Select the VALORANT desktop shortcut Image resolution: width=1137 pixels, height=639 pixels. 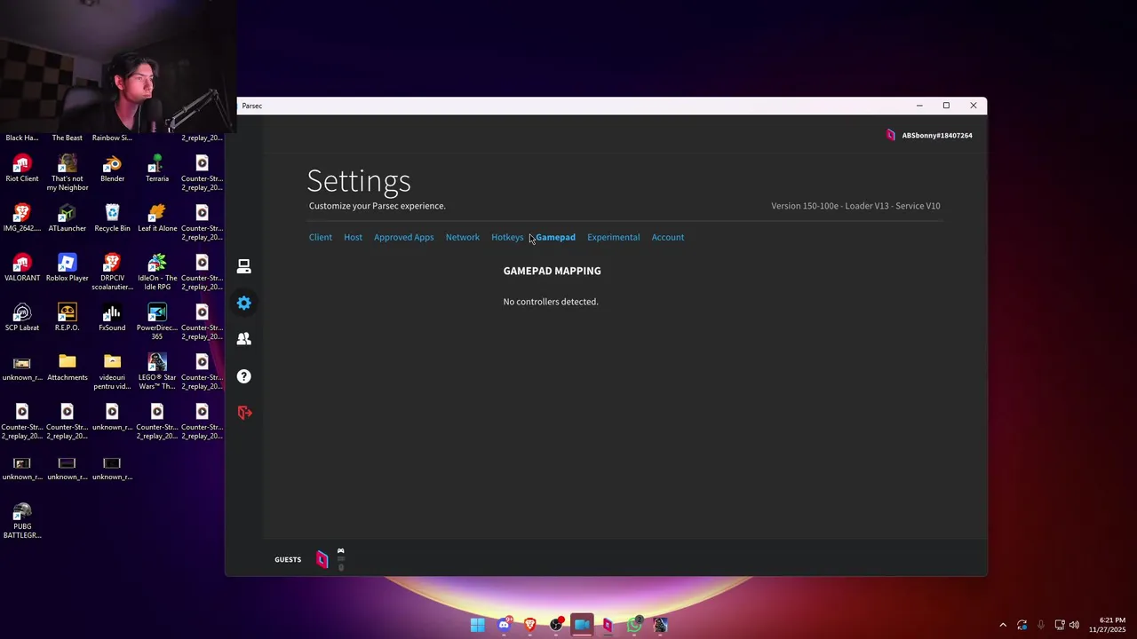click(22, 268)
